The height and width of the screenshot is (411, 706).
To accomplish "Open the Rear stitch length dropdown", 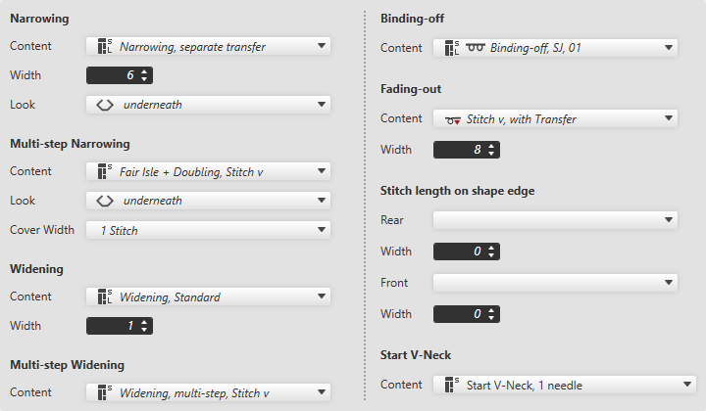I will point(669,220).
